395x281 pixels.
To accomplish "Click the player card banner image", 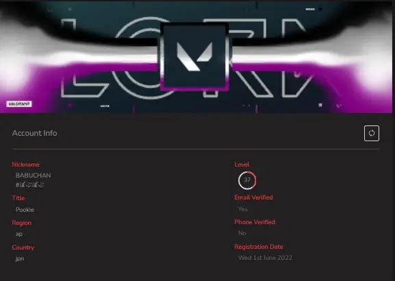I will click(x=196, y=57).
